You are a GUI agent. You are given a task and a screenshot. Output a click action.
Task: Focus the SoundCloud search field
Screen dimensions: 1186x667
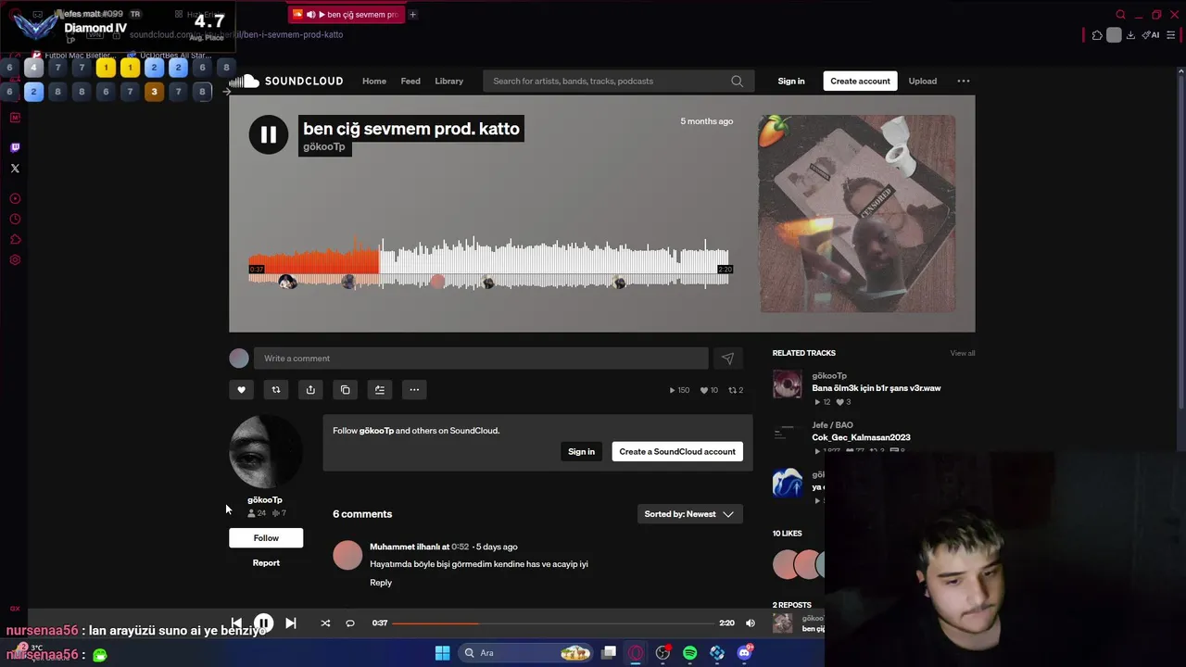point(617,82)
